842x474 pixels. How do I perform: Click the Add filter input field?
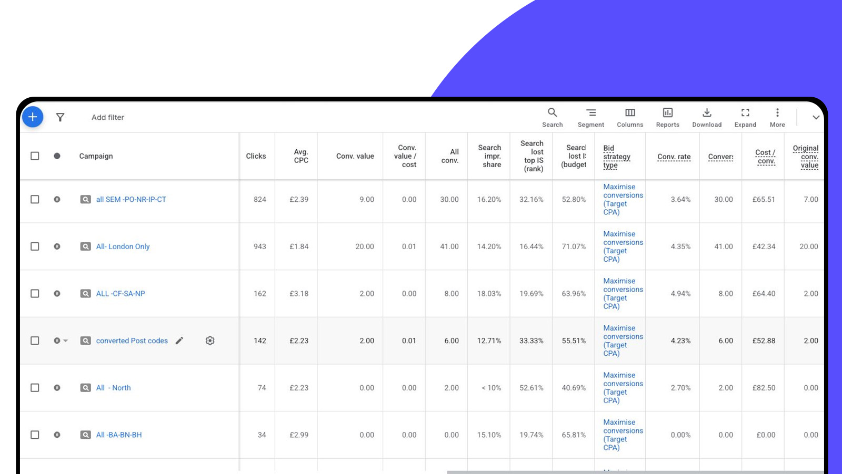tap(108, 117)
